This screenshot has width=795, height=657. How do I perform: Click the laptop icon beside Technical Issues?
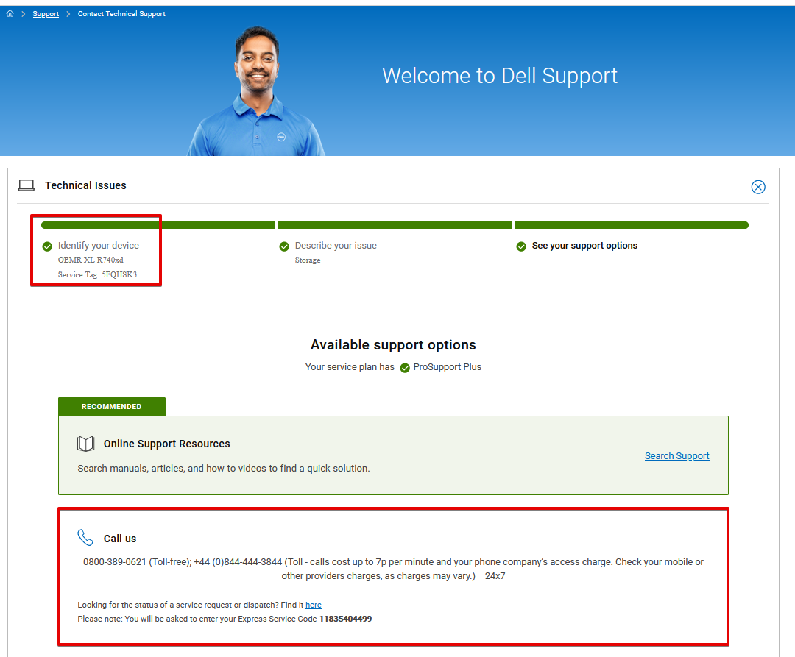26,185
